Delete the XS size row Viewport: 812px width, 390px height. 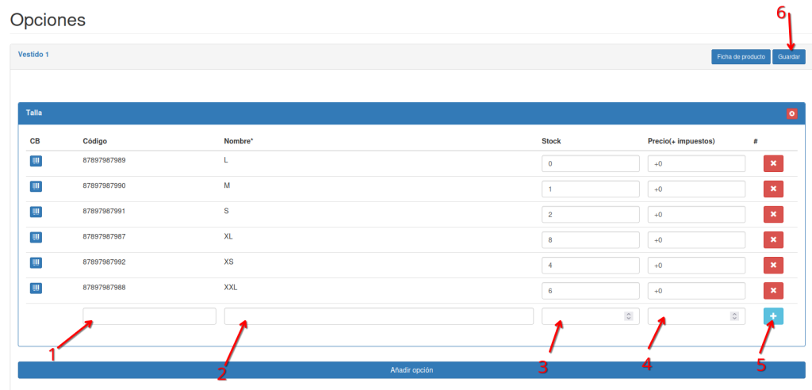[x=772, y=265]
